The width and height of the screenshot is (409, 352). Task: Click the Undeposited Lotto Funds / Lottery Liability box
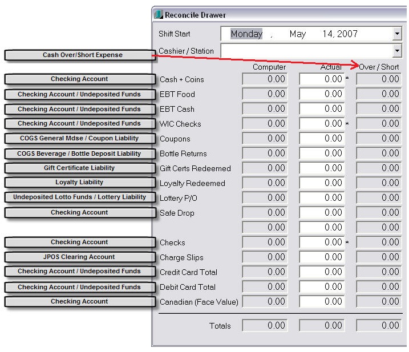coord(80,197)
